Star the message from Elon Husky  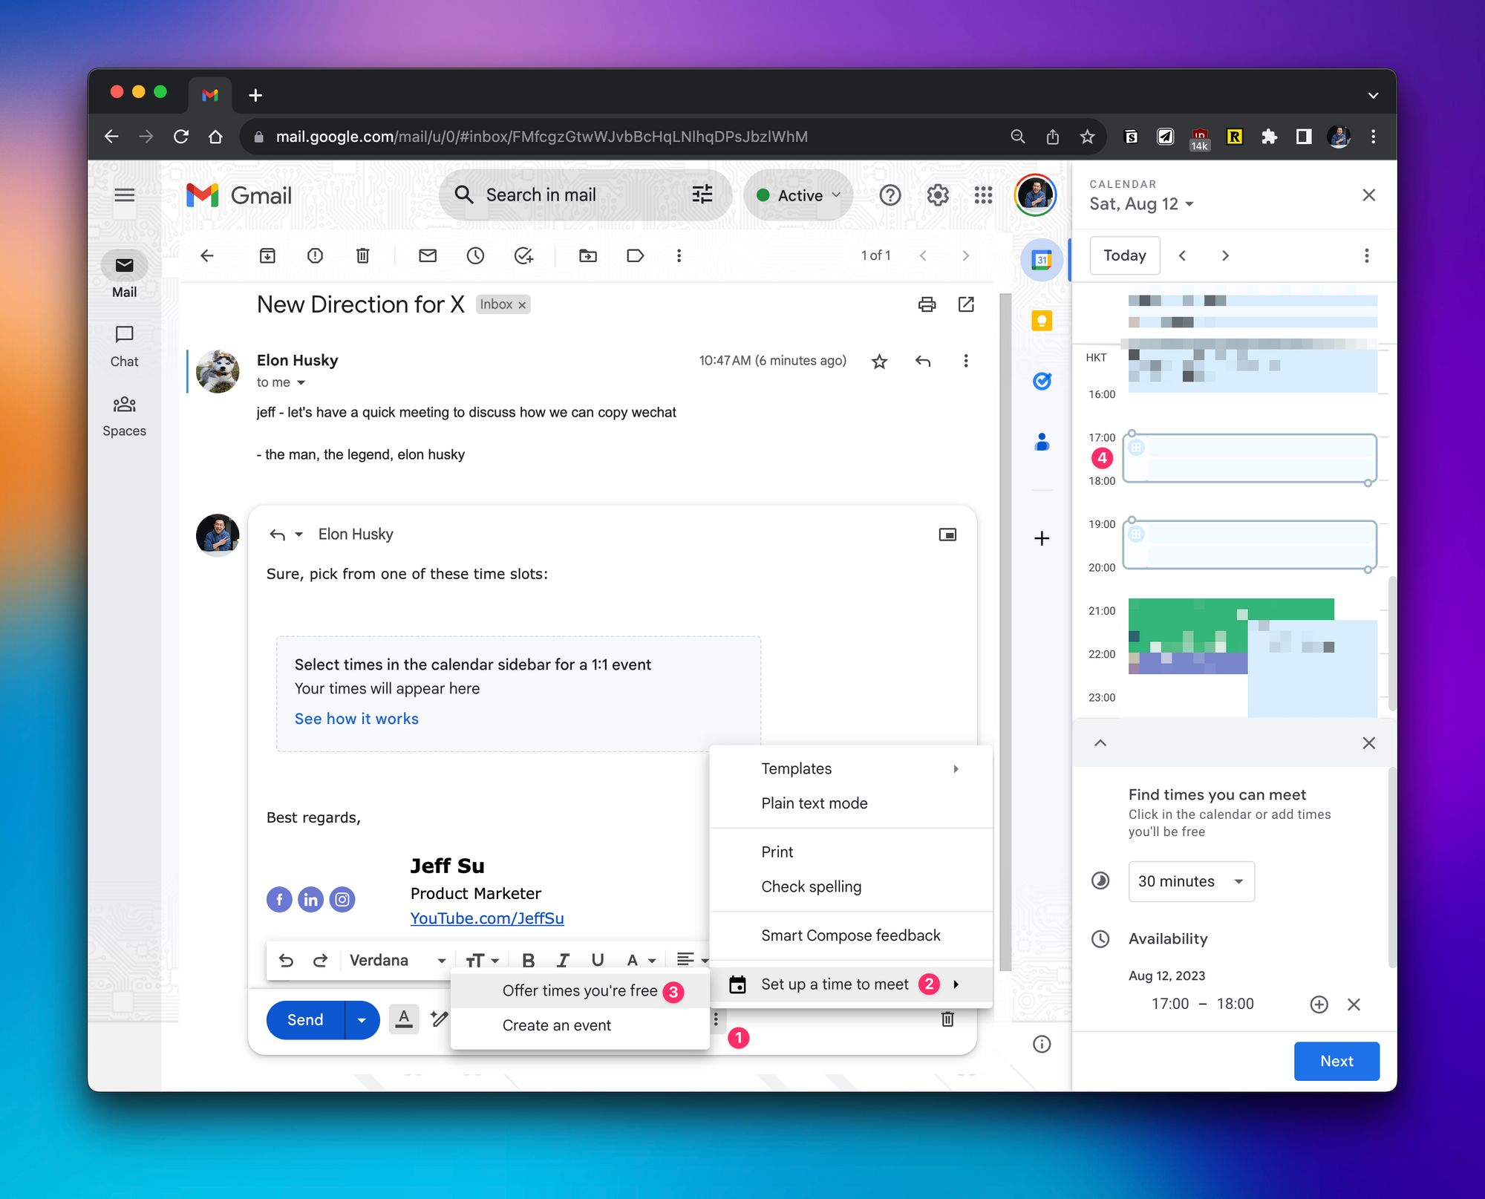[x=880, y=361]
